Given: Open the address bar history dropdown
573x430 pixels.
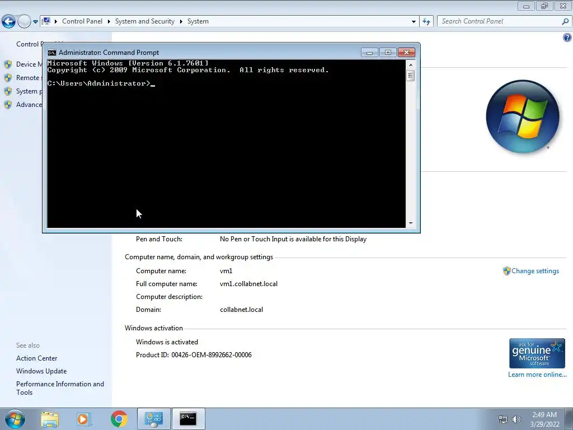Looking at the screenshot, I should point(414,22).
